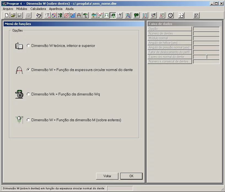Click the active green caliper over gear teeth icon

(113, 15)
